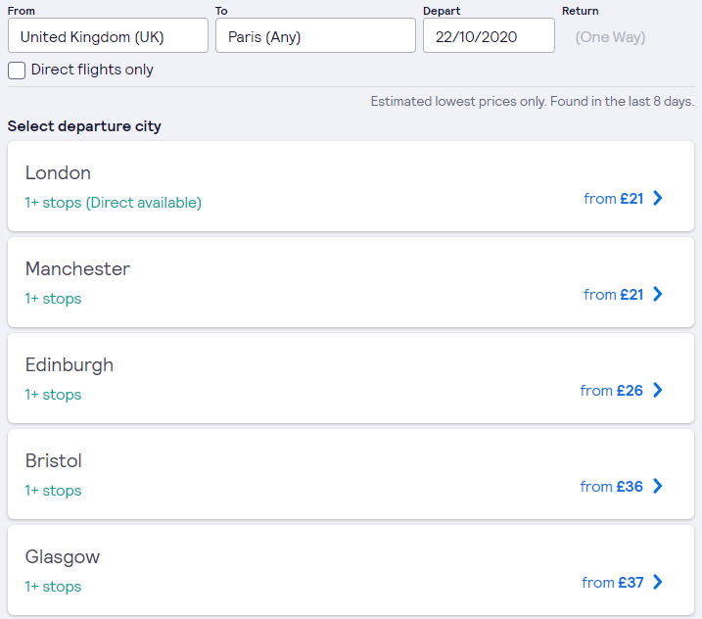The image size is (702, 619).
Task: Click the Bristol from £36 price
Action: coord(612,487)
